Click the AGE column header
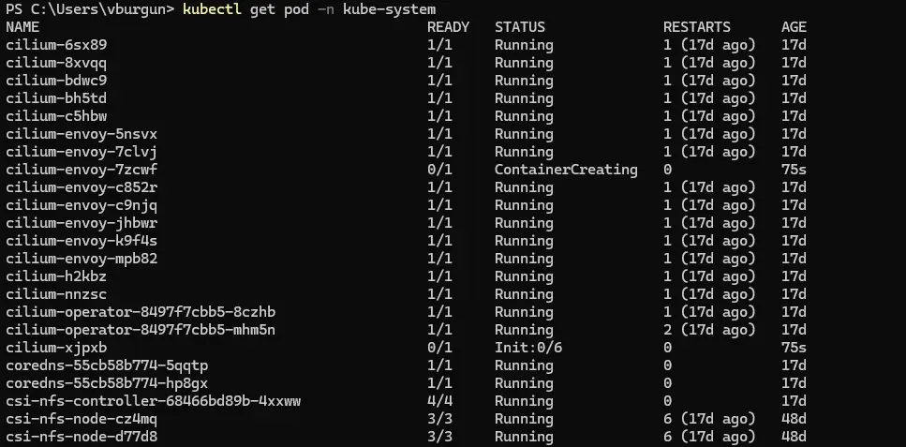Viewport: 906px width, 447px height. pos(794,27)
